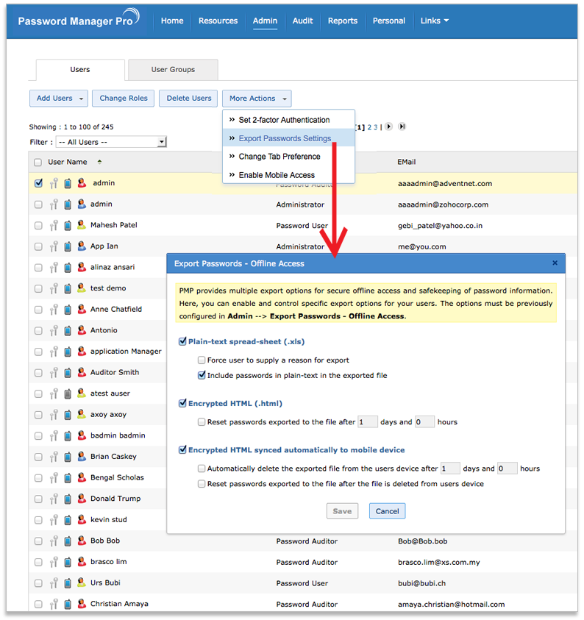The height and width of the screenshot is (620, 584).
Task: Open the Personal navigation tab
Action: click(x=388, y=21)
